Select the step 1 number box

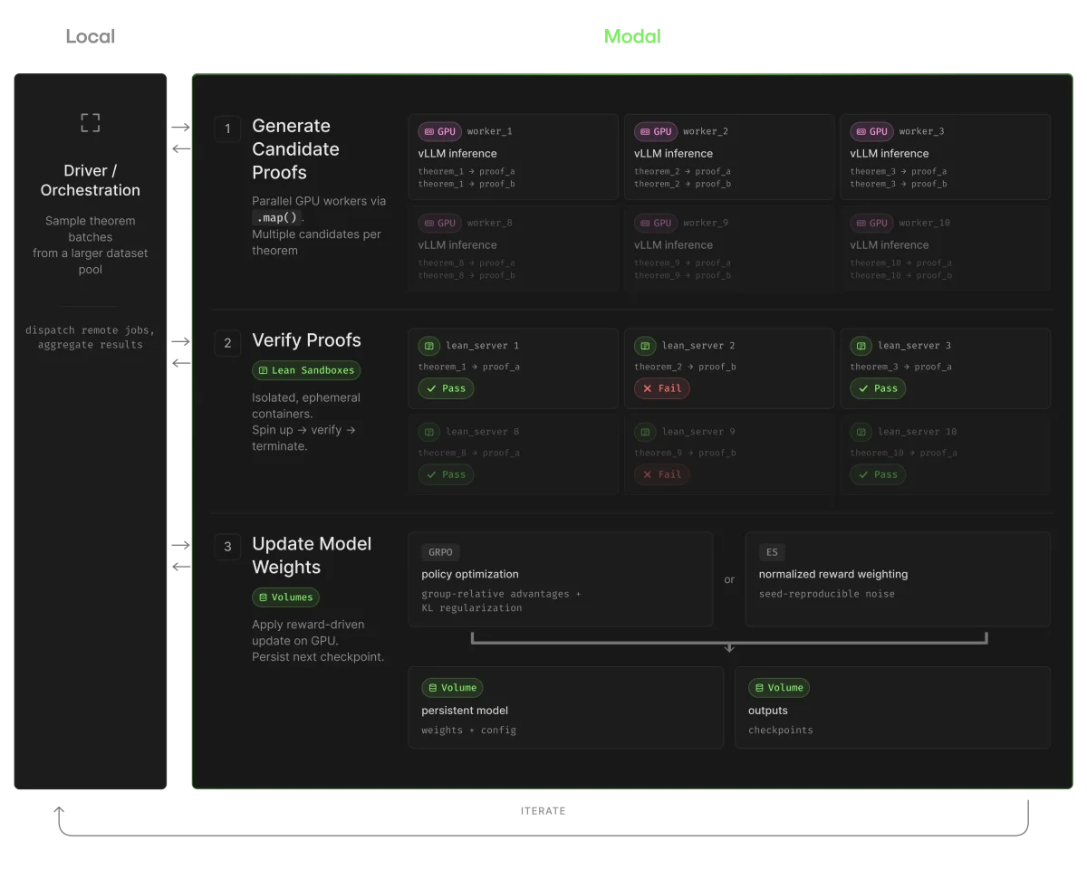tap(227, 129)
